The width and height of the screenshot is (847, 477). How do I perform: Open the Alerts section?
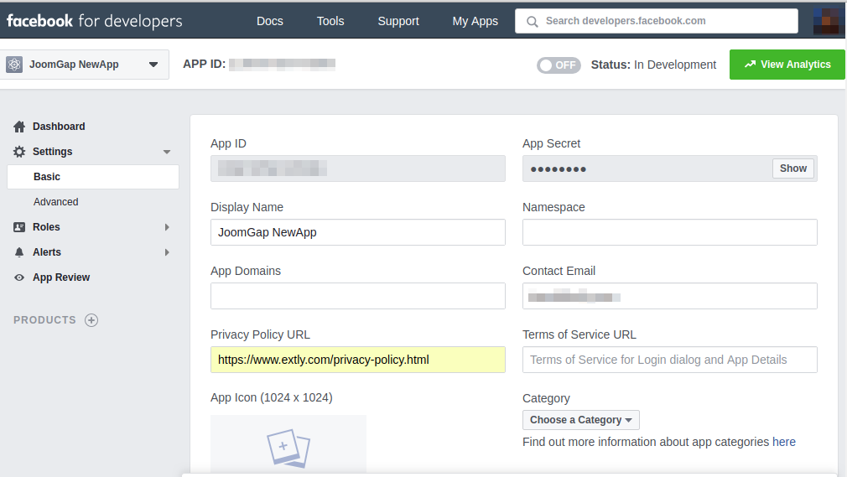point(47,252)
